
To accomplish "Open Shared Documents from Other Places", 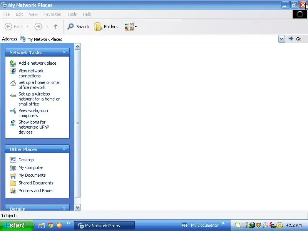I will (x=36, y=182).
